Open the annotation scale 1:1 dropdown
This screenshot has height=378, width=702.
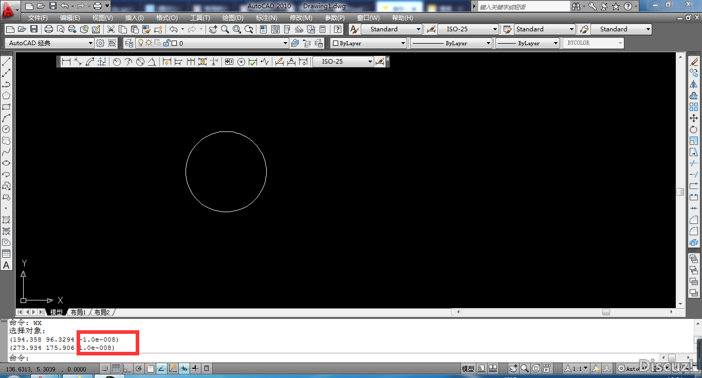[576, 368]
